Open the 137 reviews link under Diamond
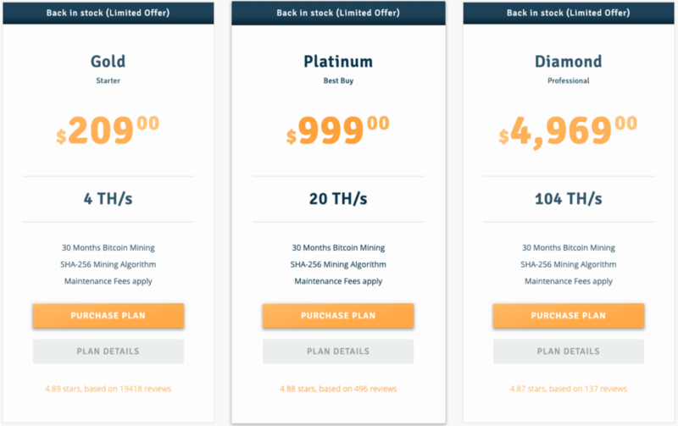Image resolution: width=678 pixels, height=426 pixels. tap(569, 389)
